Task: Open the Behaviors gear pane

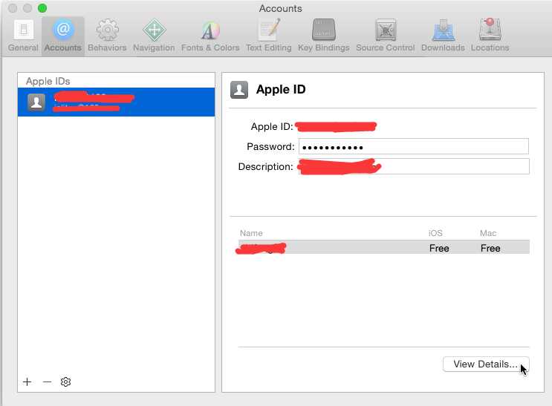Action: pyautogui.click(x=107, y=36)
